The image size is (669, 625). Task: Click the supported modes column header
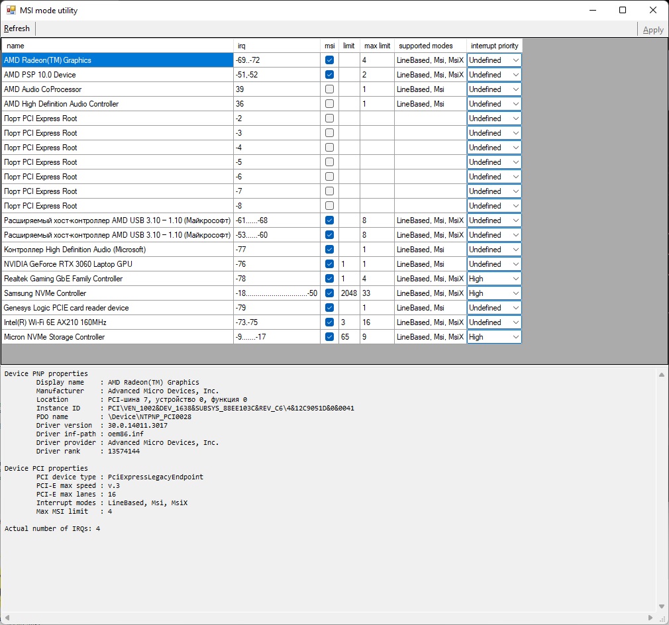tap(431, 46)
